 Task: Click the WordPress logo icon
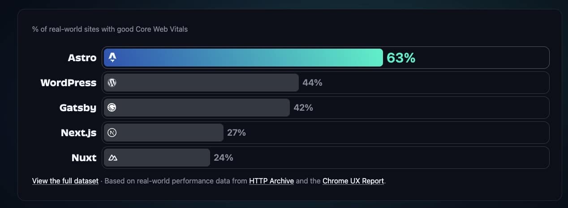(x=112, y=83)
